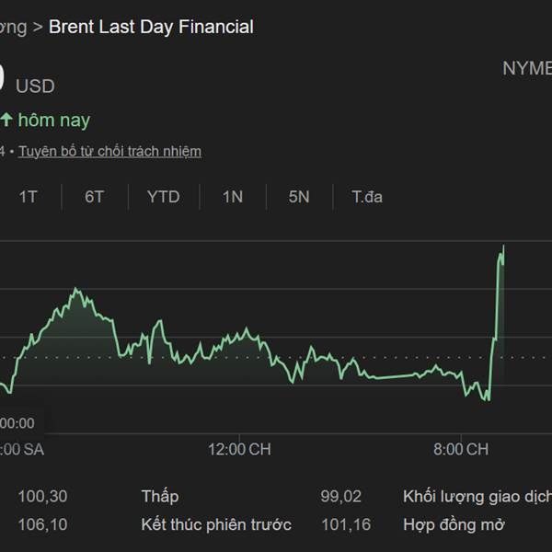
Task: Click the Kết thúc phiên trước label
Action: pos(216,524)
